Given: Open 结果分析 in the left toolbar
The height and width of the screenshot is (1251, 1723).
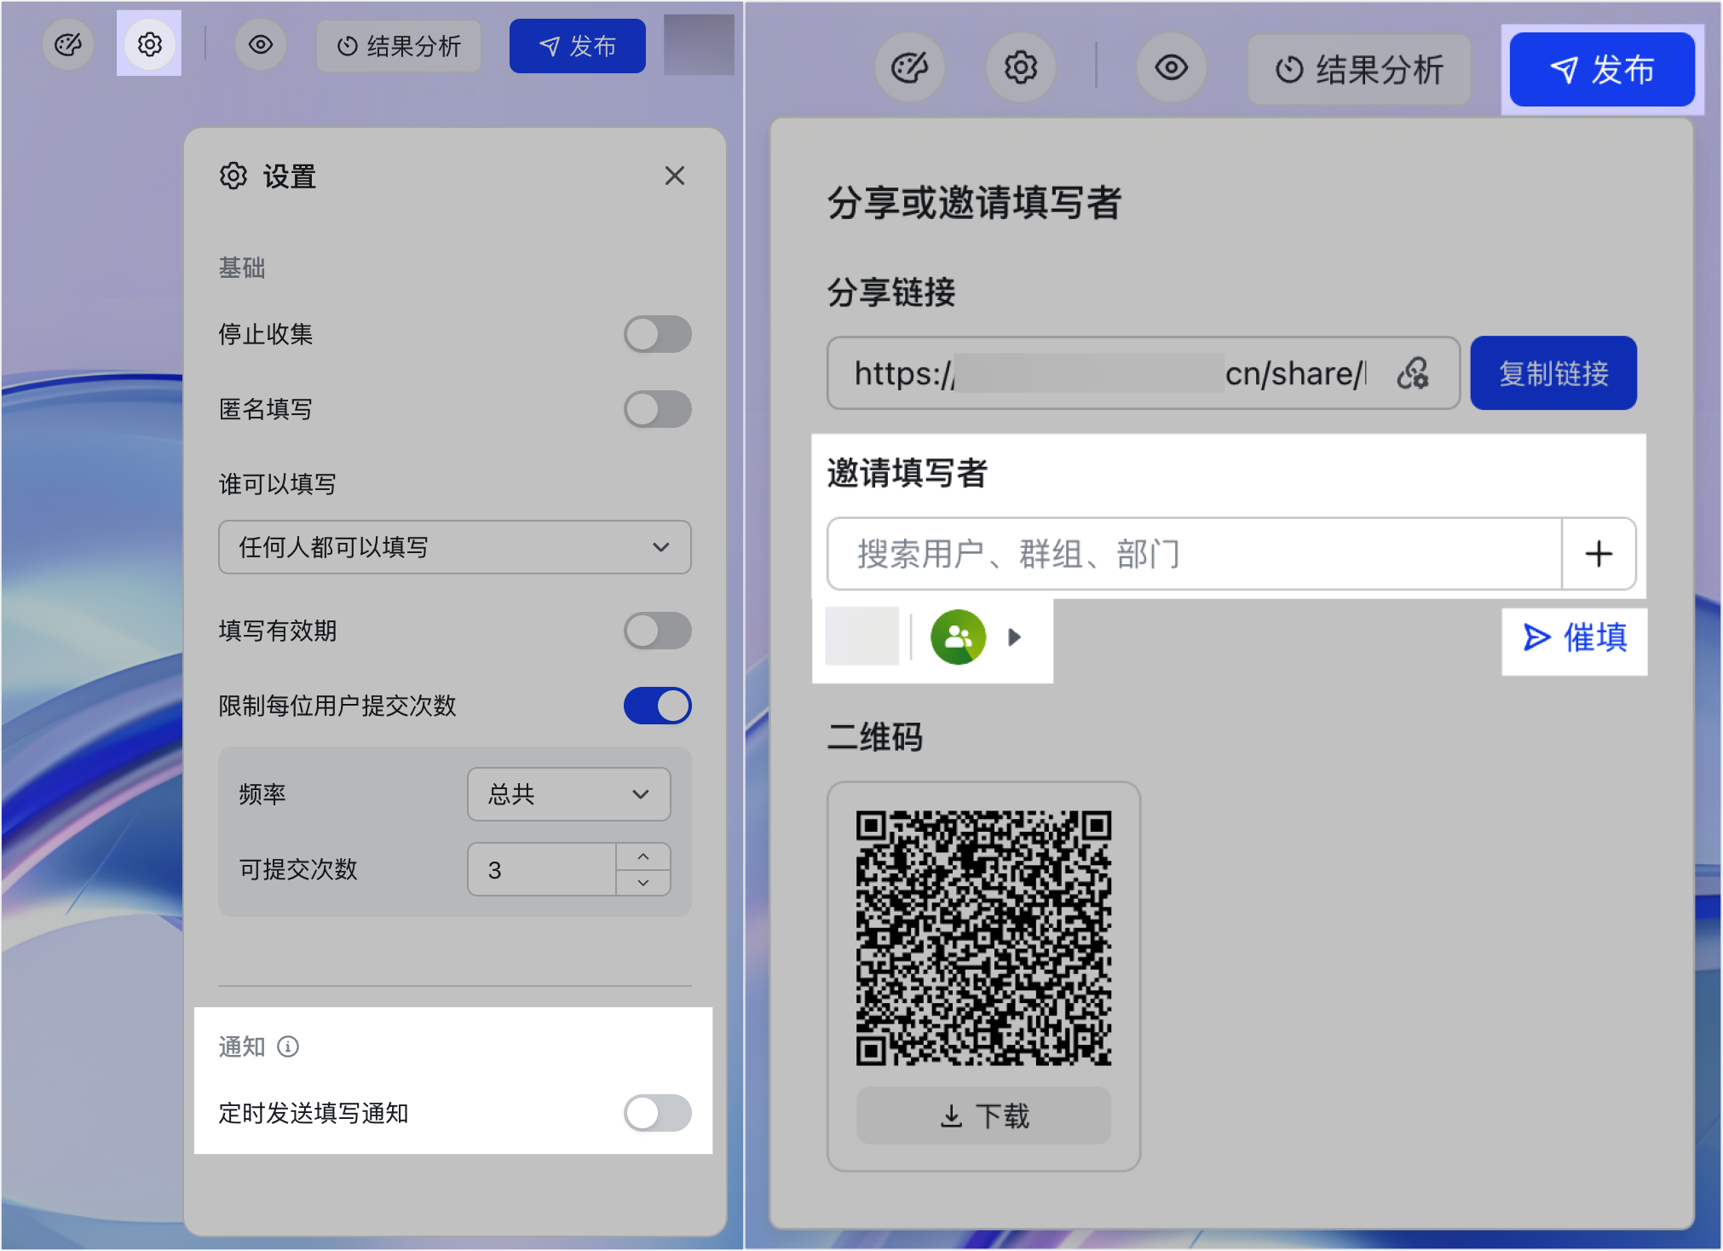Looking at the screenshot, I should (399, 46).
